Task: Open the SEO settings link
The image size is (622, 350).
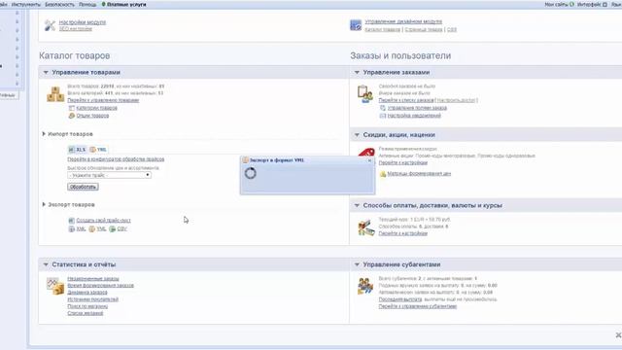Action: [x=76, y=29]
